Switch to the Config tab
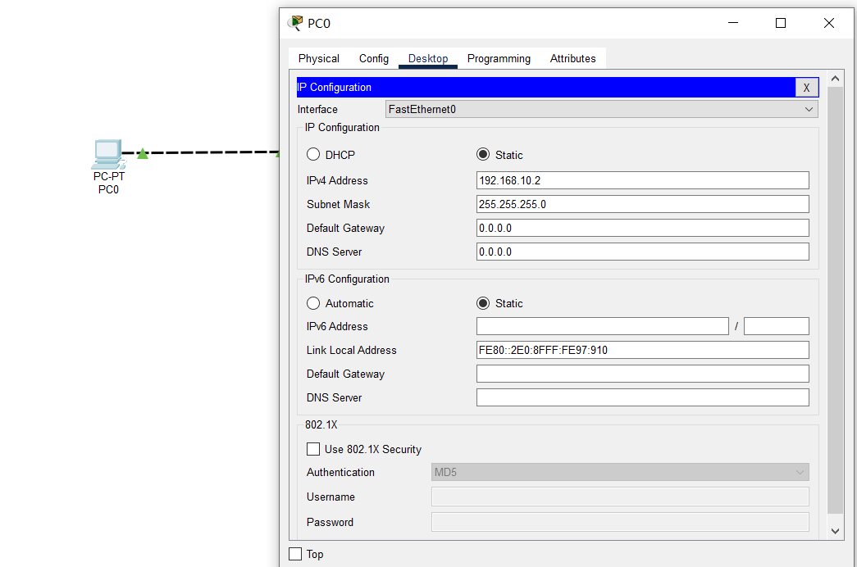 coord(373,58)
